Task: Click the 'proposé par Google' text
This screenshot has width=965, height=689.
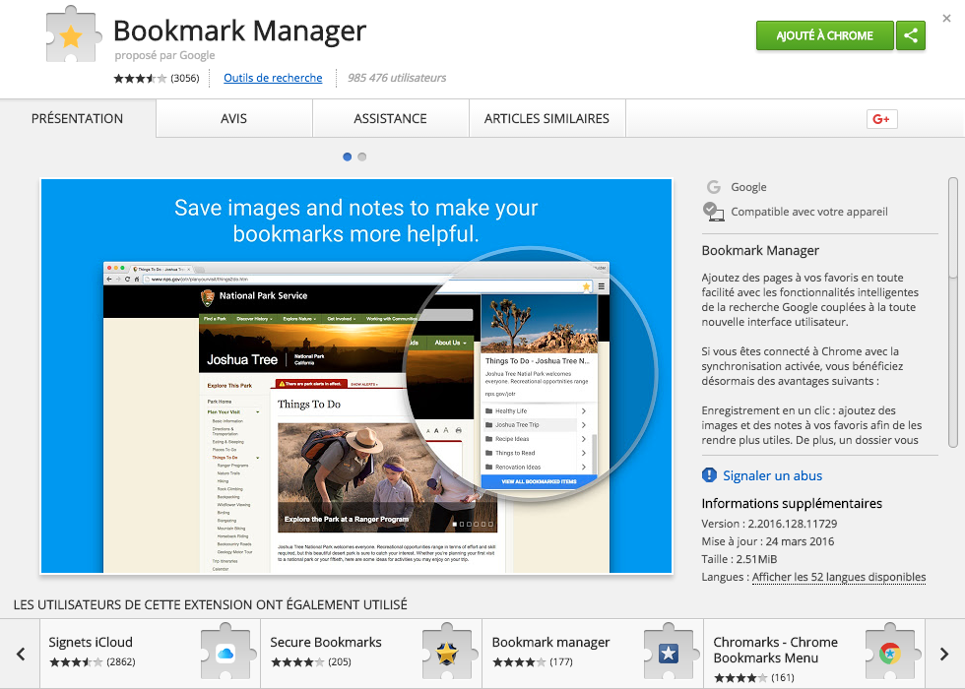Action: [x=165, y=55]
